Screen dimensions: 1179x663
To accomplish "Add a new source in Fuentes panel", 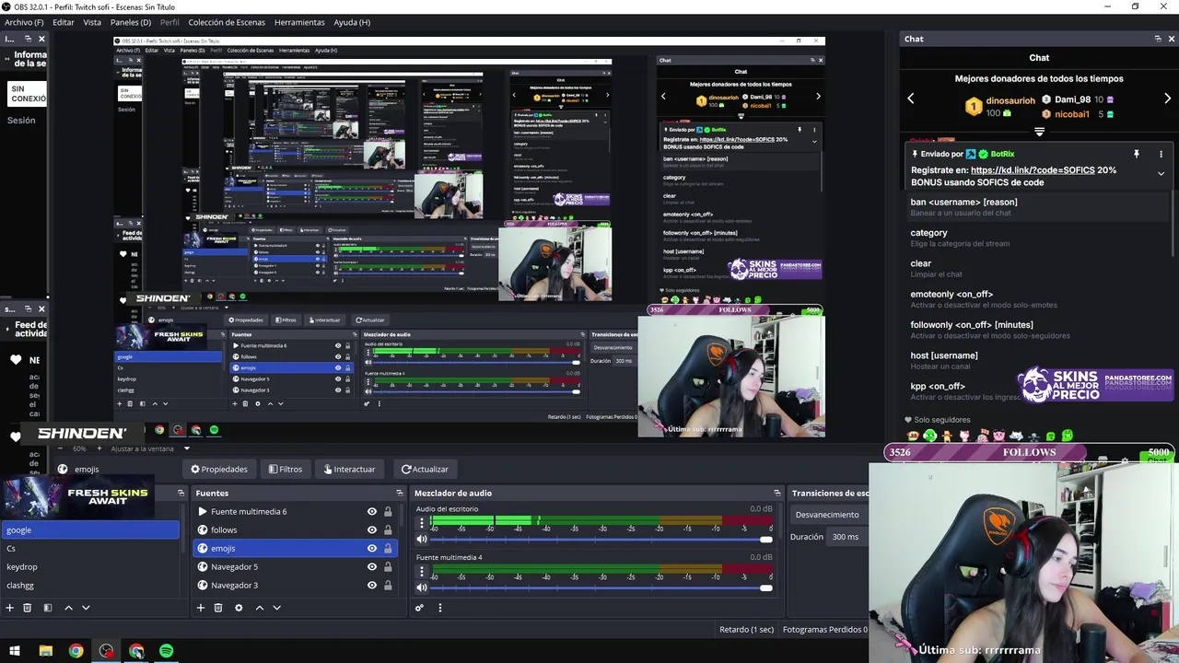I will [200, 608].
